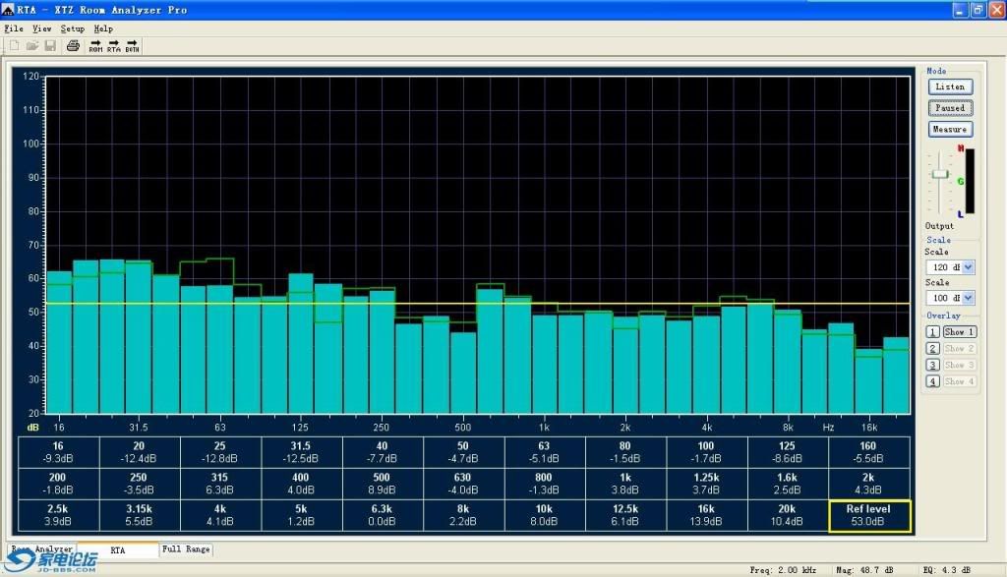Toggle the Show 1 overlay button

click(x=960, y=332)
